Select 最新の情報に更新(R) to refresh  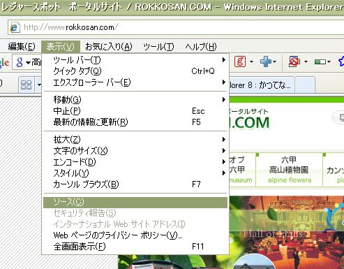point(135,122)
